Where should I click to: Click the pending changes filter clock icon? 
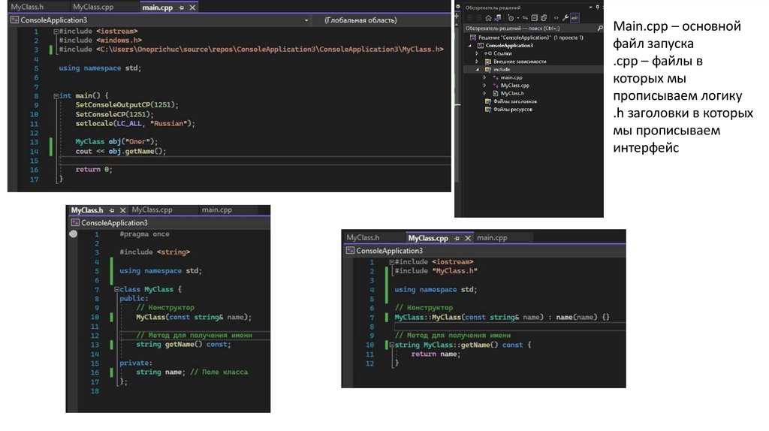512,17
